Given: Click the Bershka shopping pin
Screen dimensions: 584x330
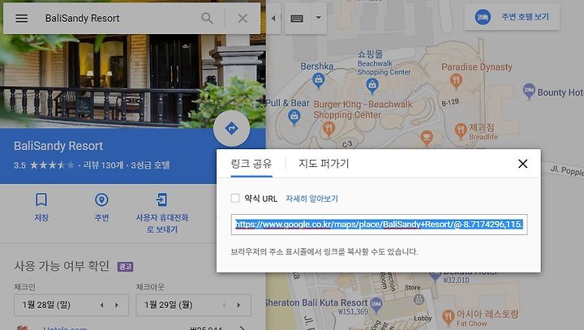Looking at the screenshot, I should [x=318, y=80].
